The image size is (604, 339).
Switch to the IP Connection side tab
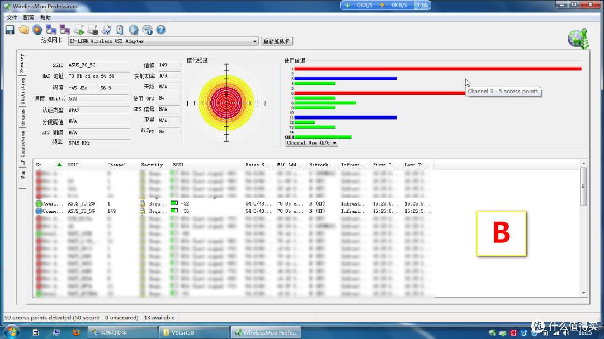(22, 148)
